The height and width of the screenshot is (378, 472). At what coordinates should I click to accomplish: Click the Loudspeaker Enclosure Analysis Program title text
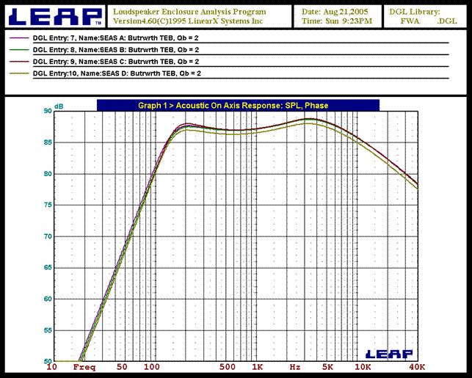point(189,12)
